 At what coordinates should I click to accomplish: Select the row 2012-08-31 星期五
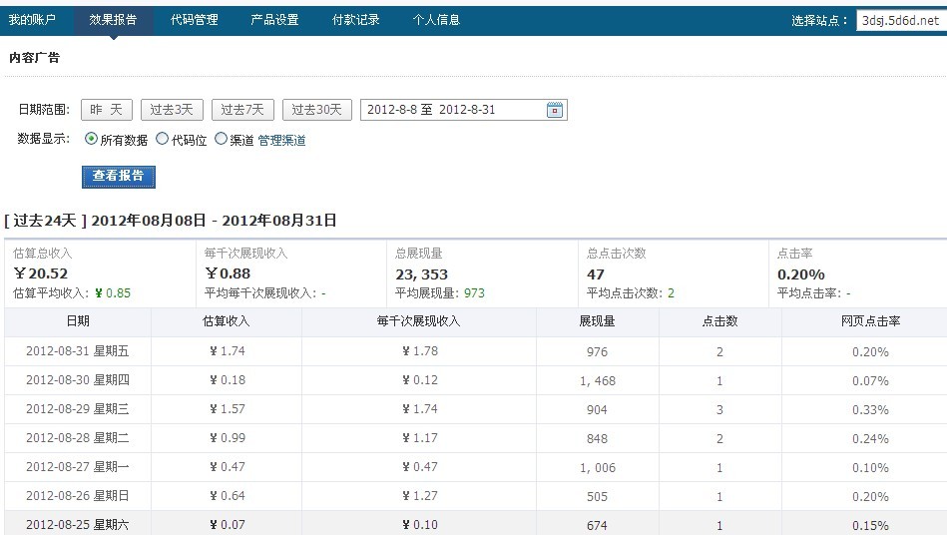(x=476, y=351)
